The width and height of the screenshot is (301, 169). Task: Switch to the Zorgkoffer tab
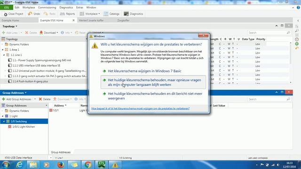[123, 20]
